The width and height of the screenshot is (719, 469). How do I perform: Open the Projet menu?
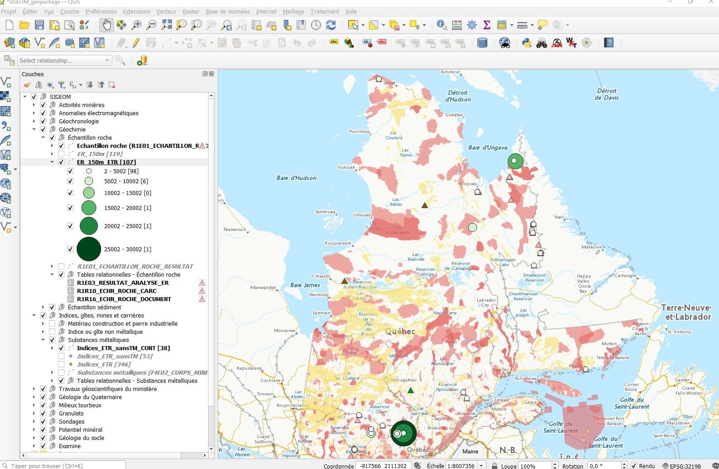tap(9, 11)
